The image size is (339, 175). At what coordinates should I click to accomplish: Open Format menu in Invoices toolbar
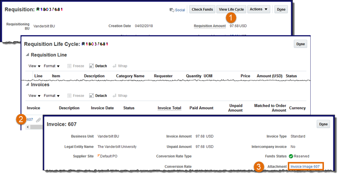pyautogui.click(x=51, y=96)
